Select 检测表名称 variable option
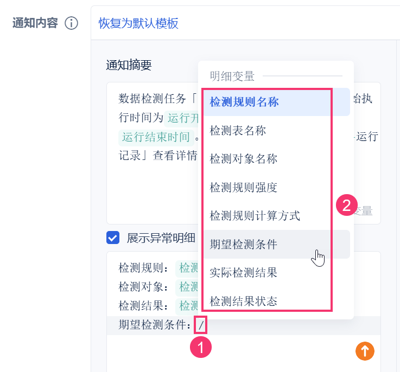 (x=277, y=131)
